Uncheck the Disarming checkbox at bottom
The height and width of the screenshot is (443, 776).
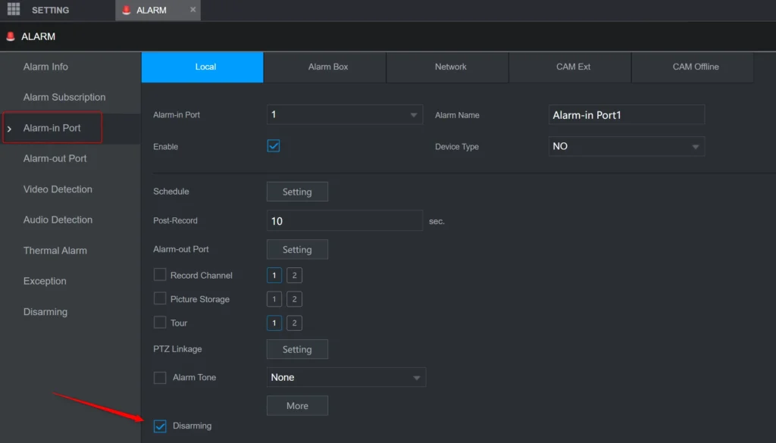click(x=160, y=426)
